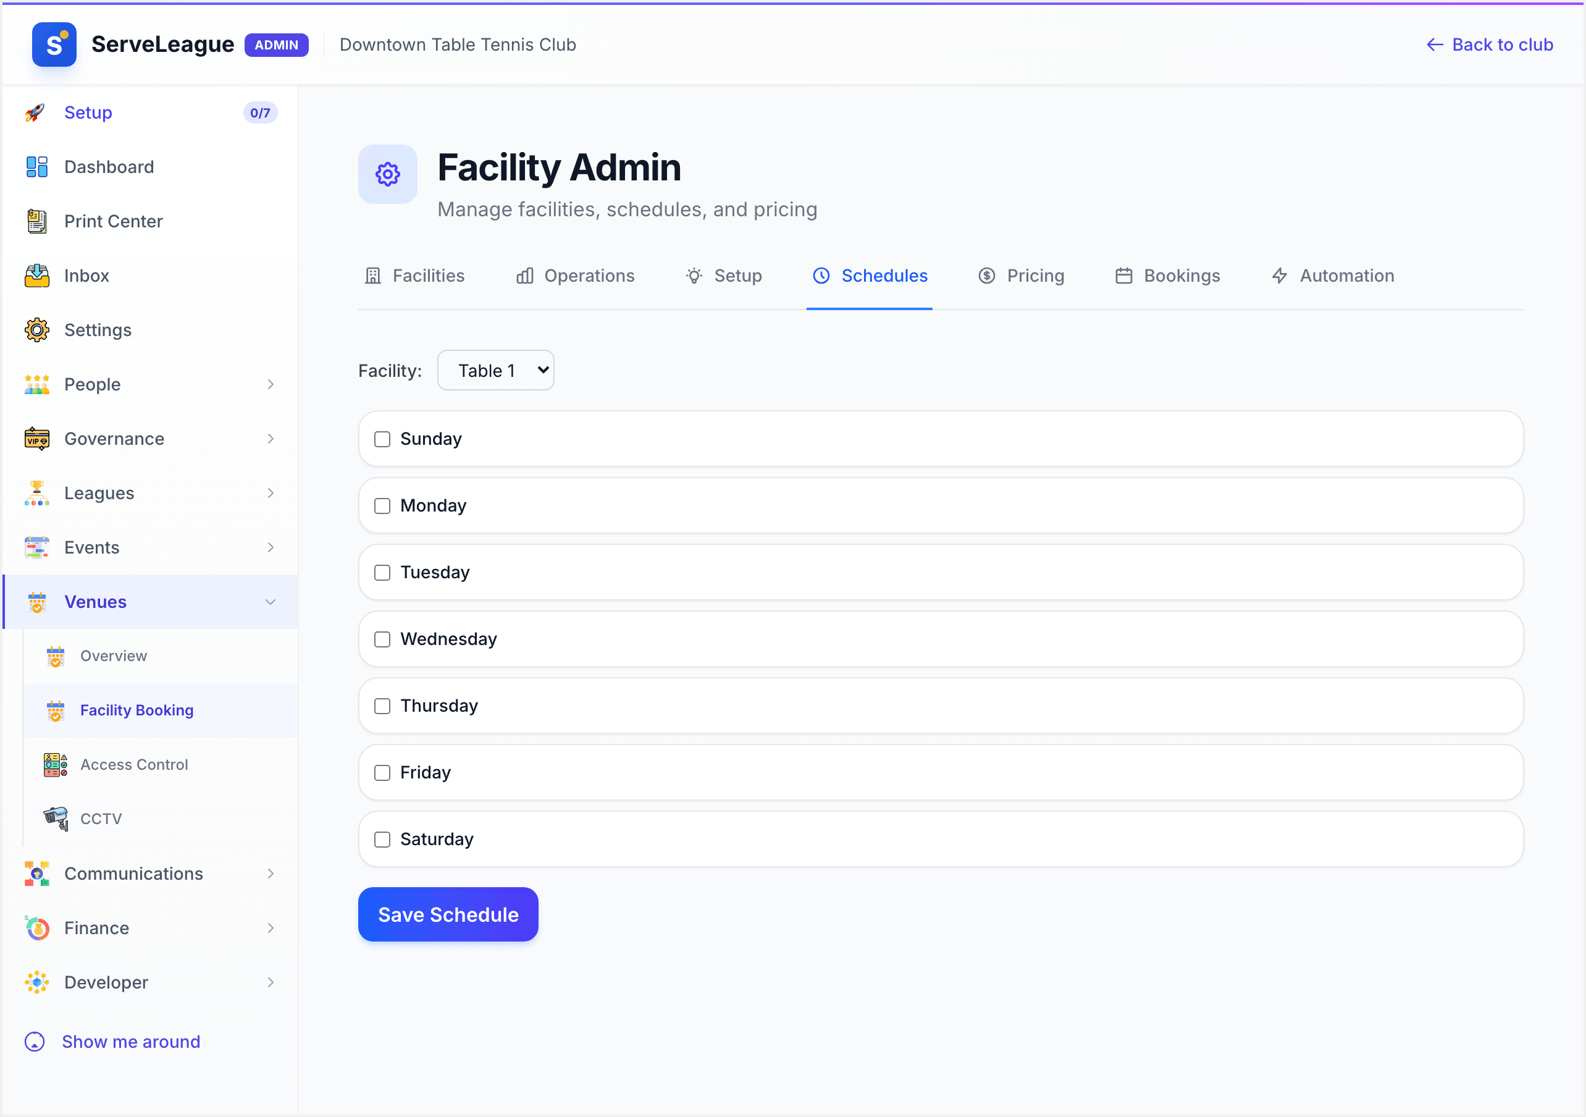Click the Inbox tray icon

point(36,276)
